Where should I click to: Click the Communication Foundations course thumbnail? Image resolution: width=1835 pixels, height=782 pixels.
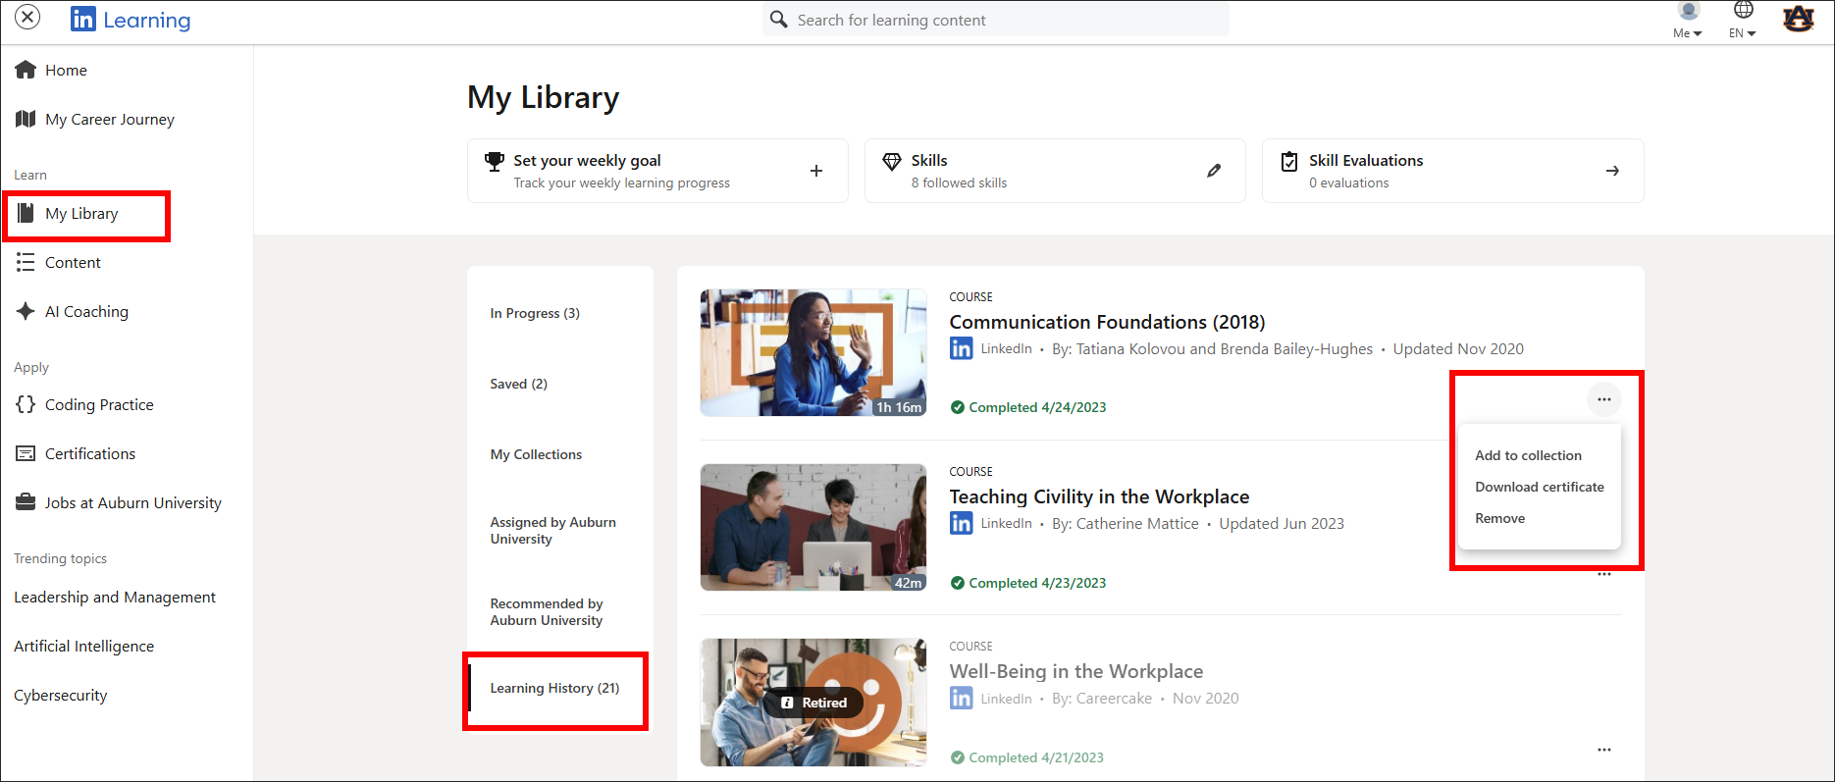[813, 352]
